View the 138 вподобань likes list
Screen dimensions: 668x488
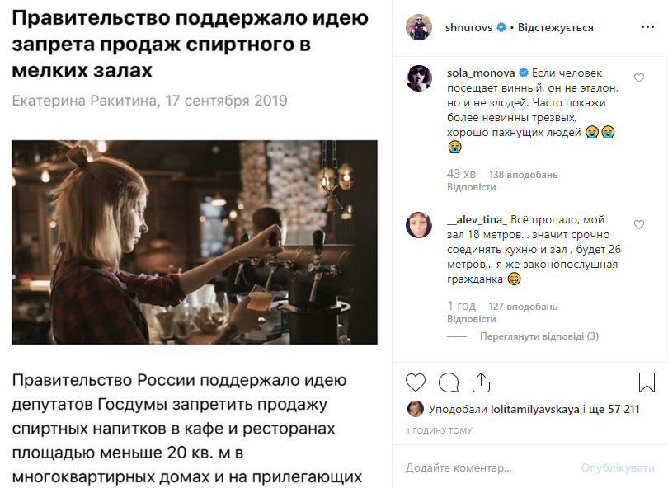pos(523,175)
